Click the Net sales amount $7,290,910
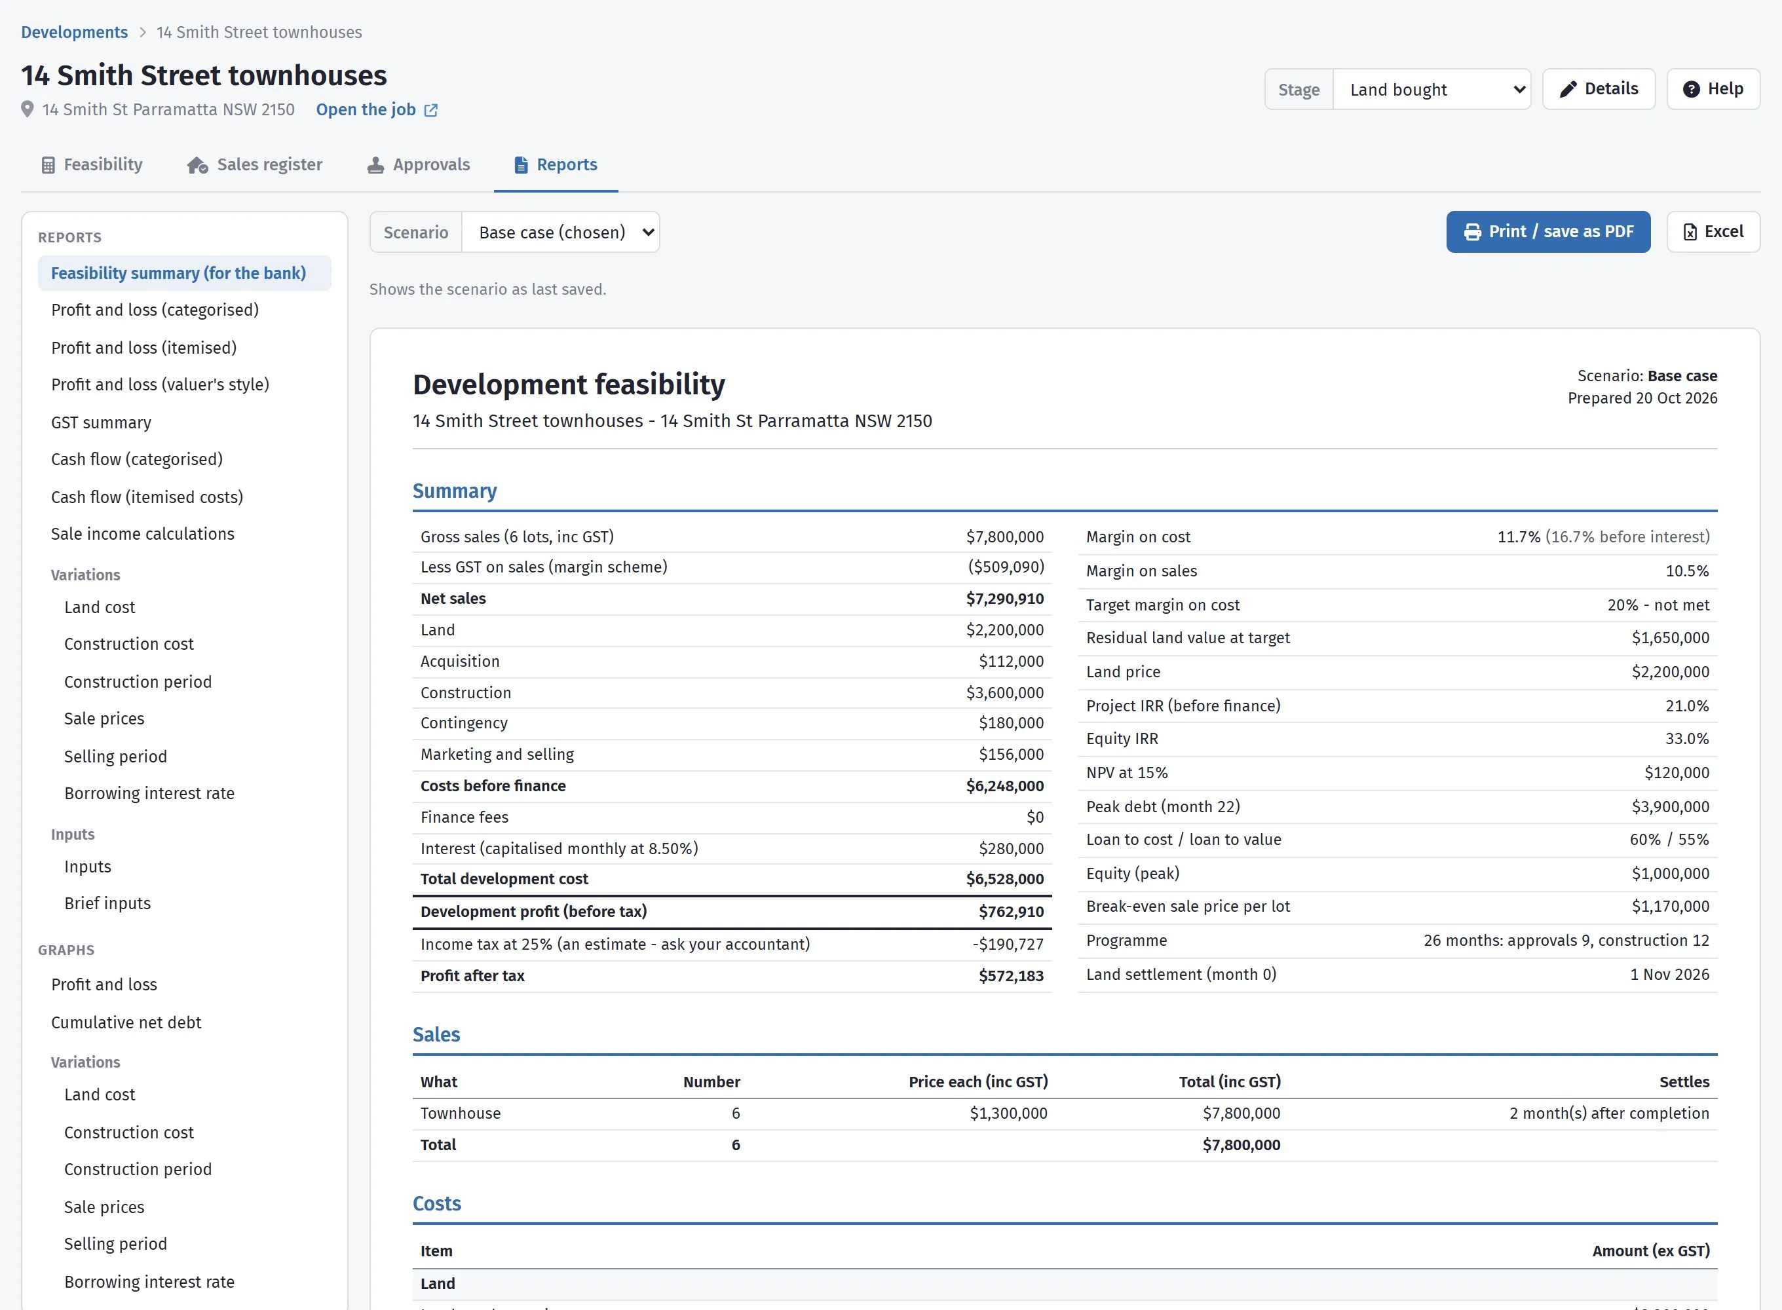This screenshot has height=1310, width=1782. 1005,599
